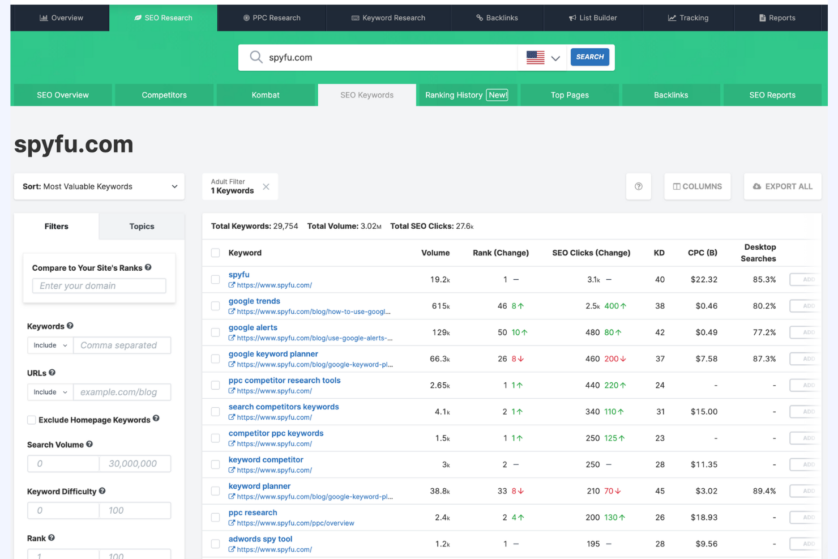Switch to the Topics tab in the filter panel
Screen dimensions: 838x559
pos(141,226)
